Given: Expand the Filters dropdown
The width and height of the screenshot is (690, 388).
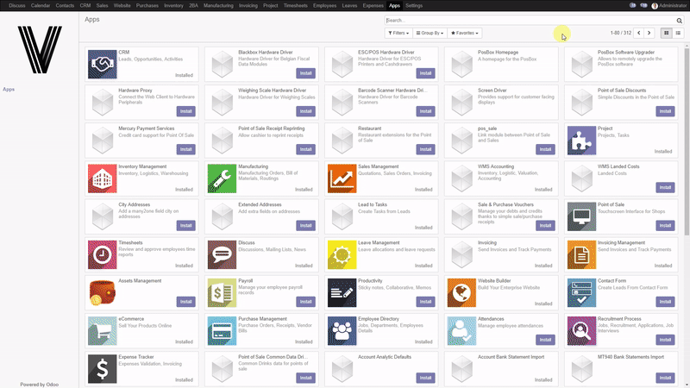Looking at the screenshot, I should 398,33.
